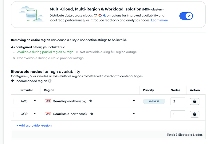Click the star next to Seoul (ap-northeast-2)
This screenshot has width=212, height=144.
(91, 101)
